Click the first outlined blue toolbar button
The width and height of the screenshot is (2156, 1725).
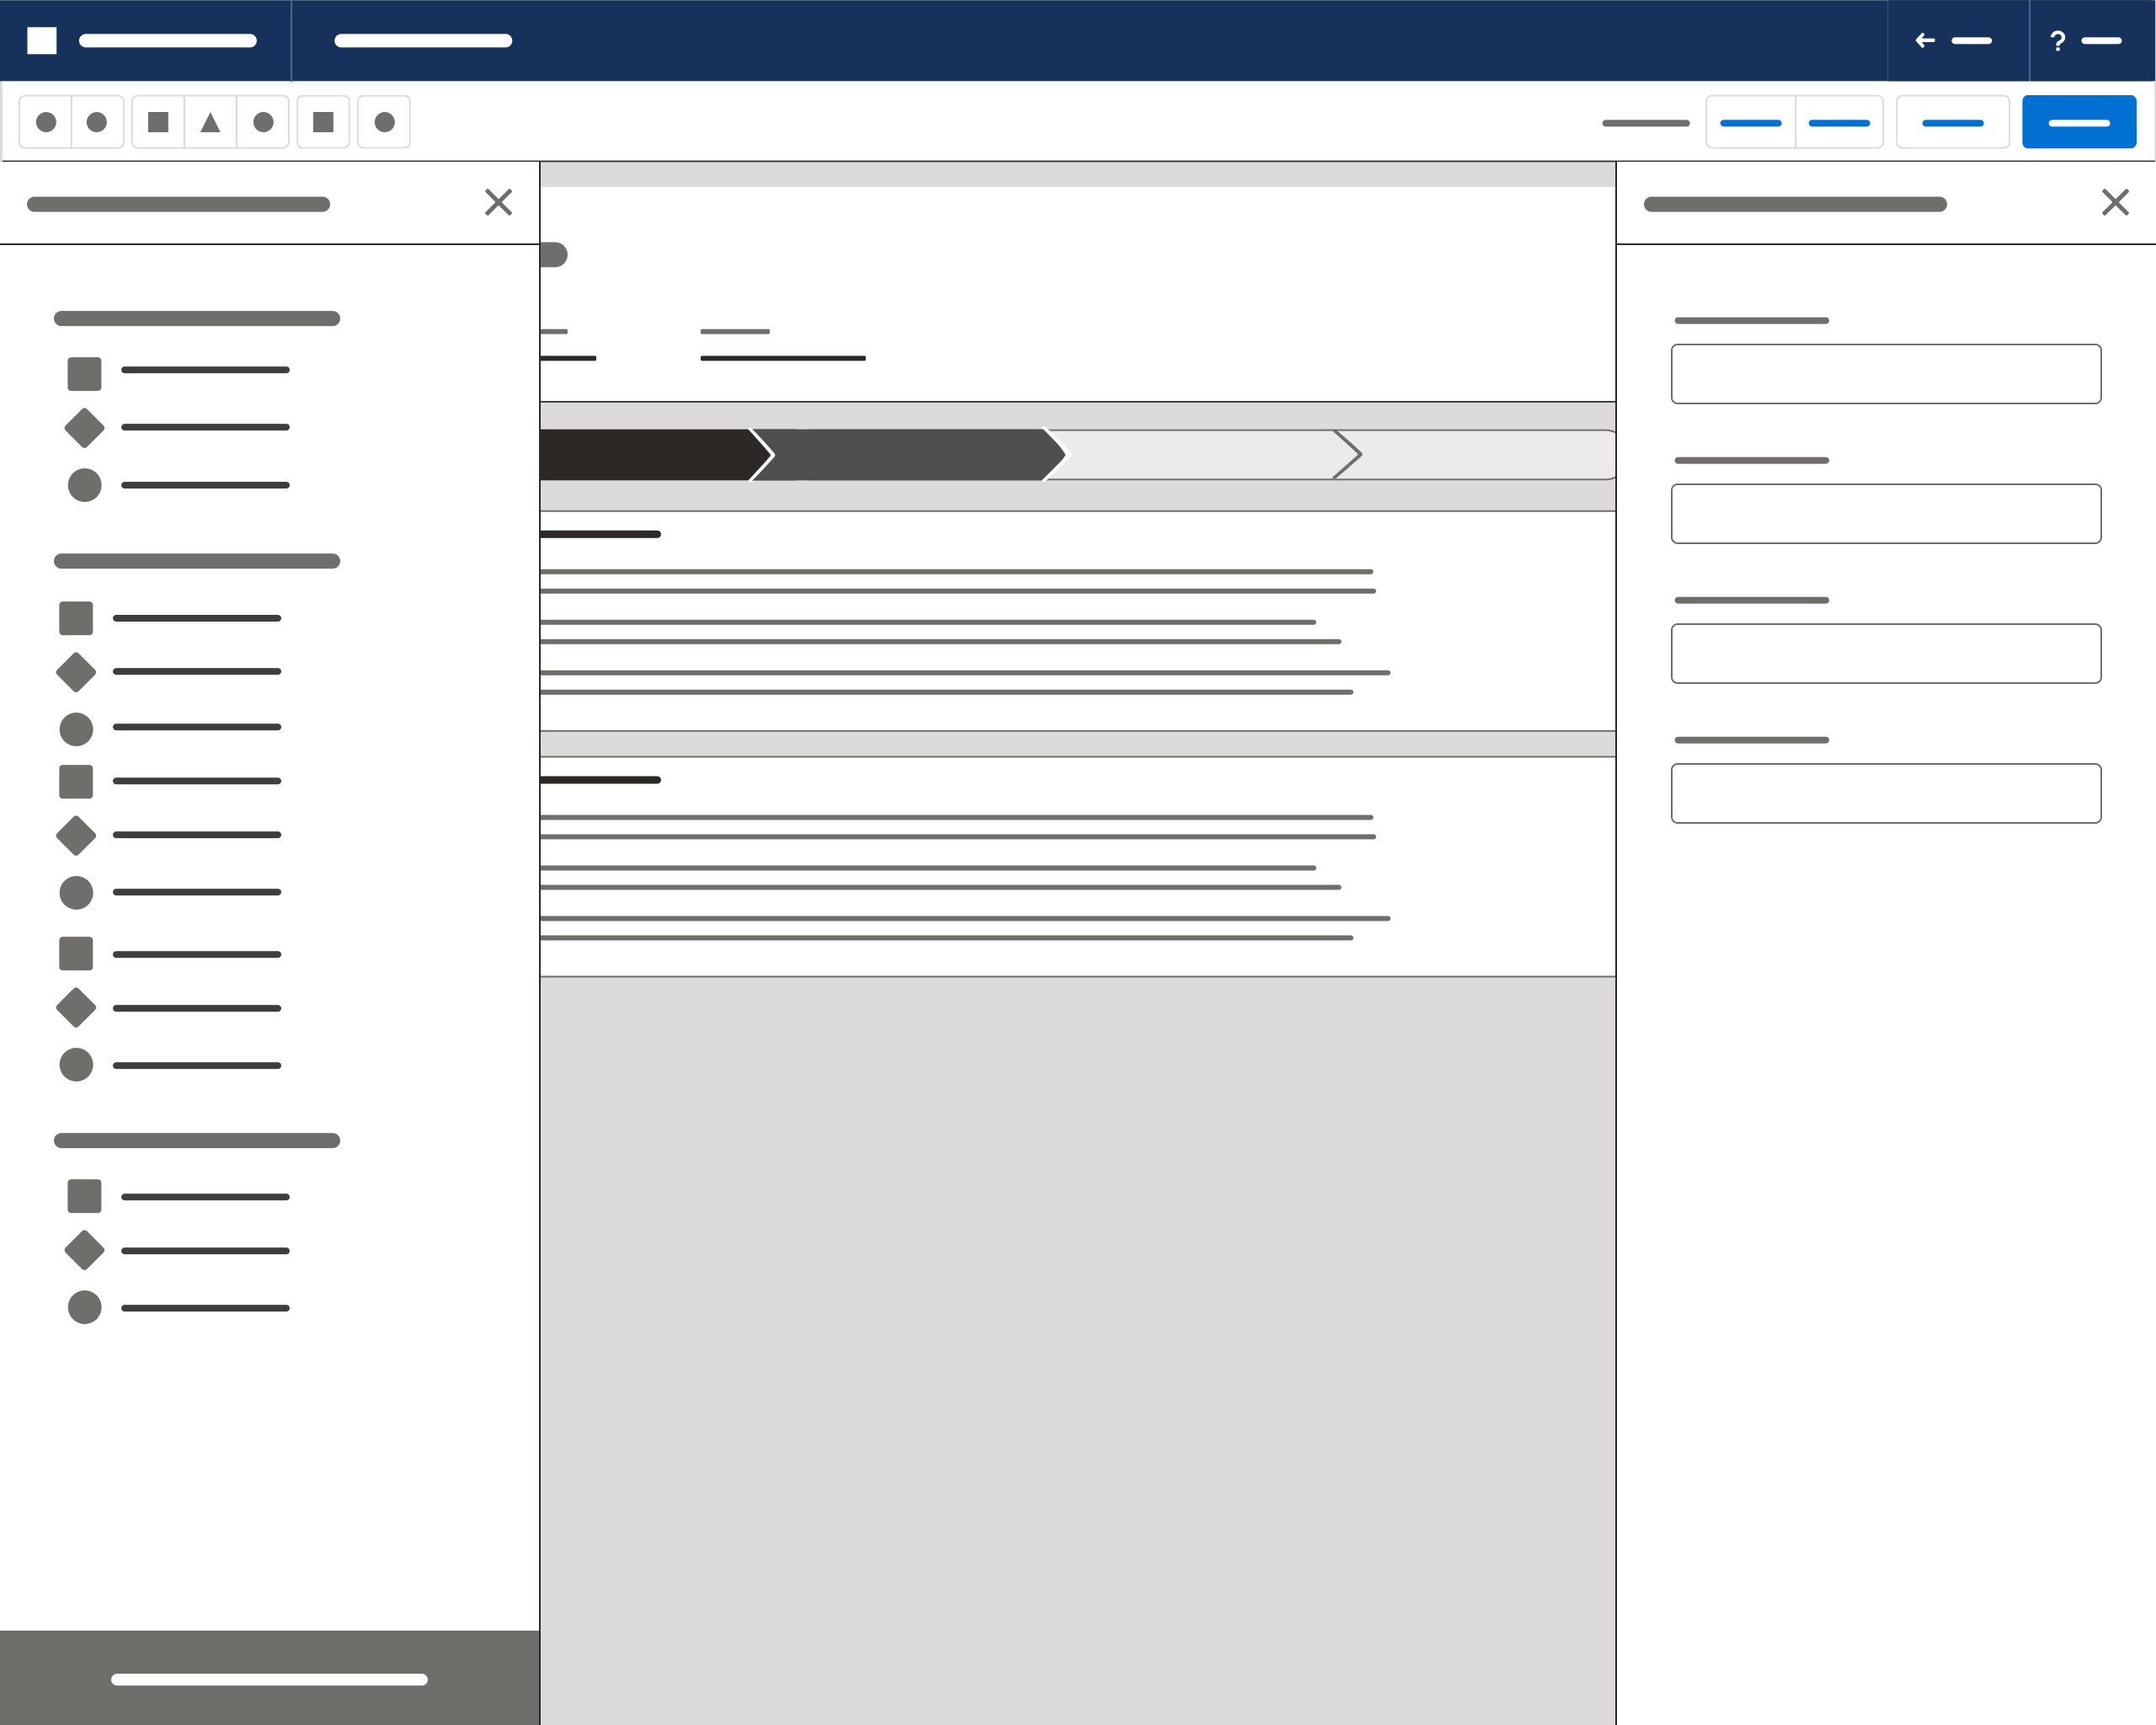click(x=1750, y=122)
